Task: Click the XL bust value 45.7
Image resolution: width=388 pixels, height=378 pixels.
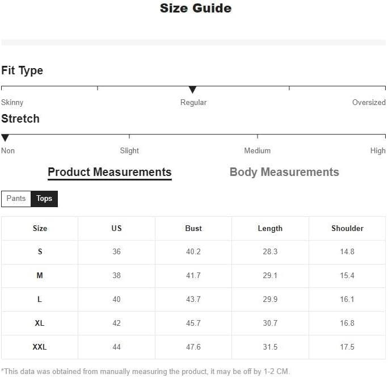Action: point(193,323)
